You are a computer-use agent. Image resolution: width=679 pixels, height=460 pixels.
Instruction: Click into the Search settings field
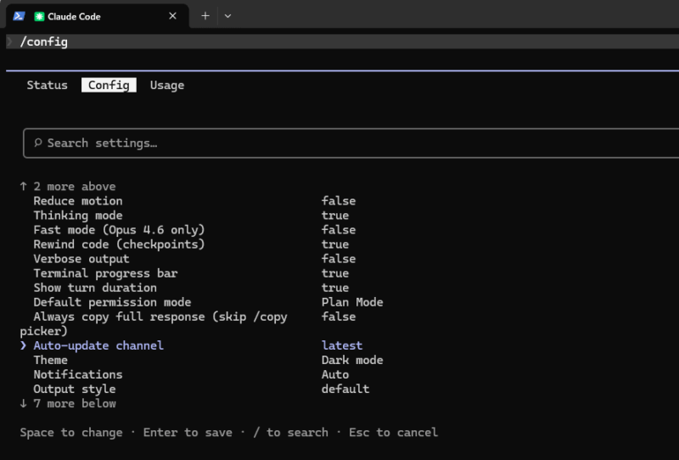[339, 143]
